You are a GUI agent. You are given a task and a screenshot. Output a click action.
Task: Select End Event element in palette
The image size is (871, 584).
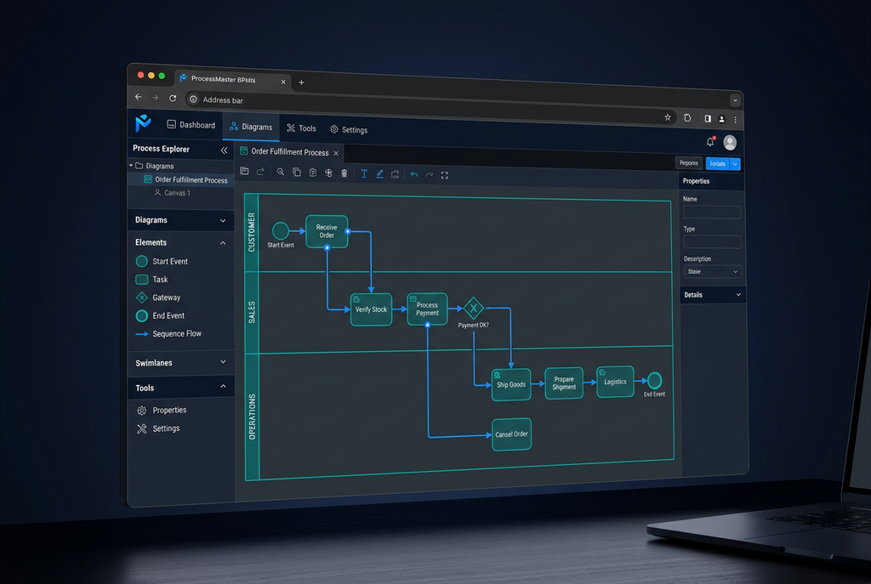tap(160, 315)
